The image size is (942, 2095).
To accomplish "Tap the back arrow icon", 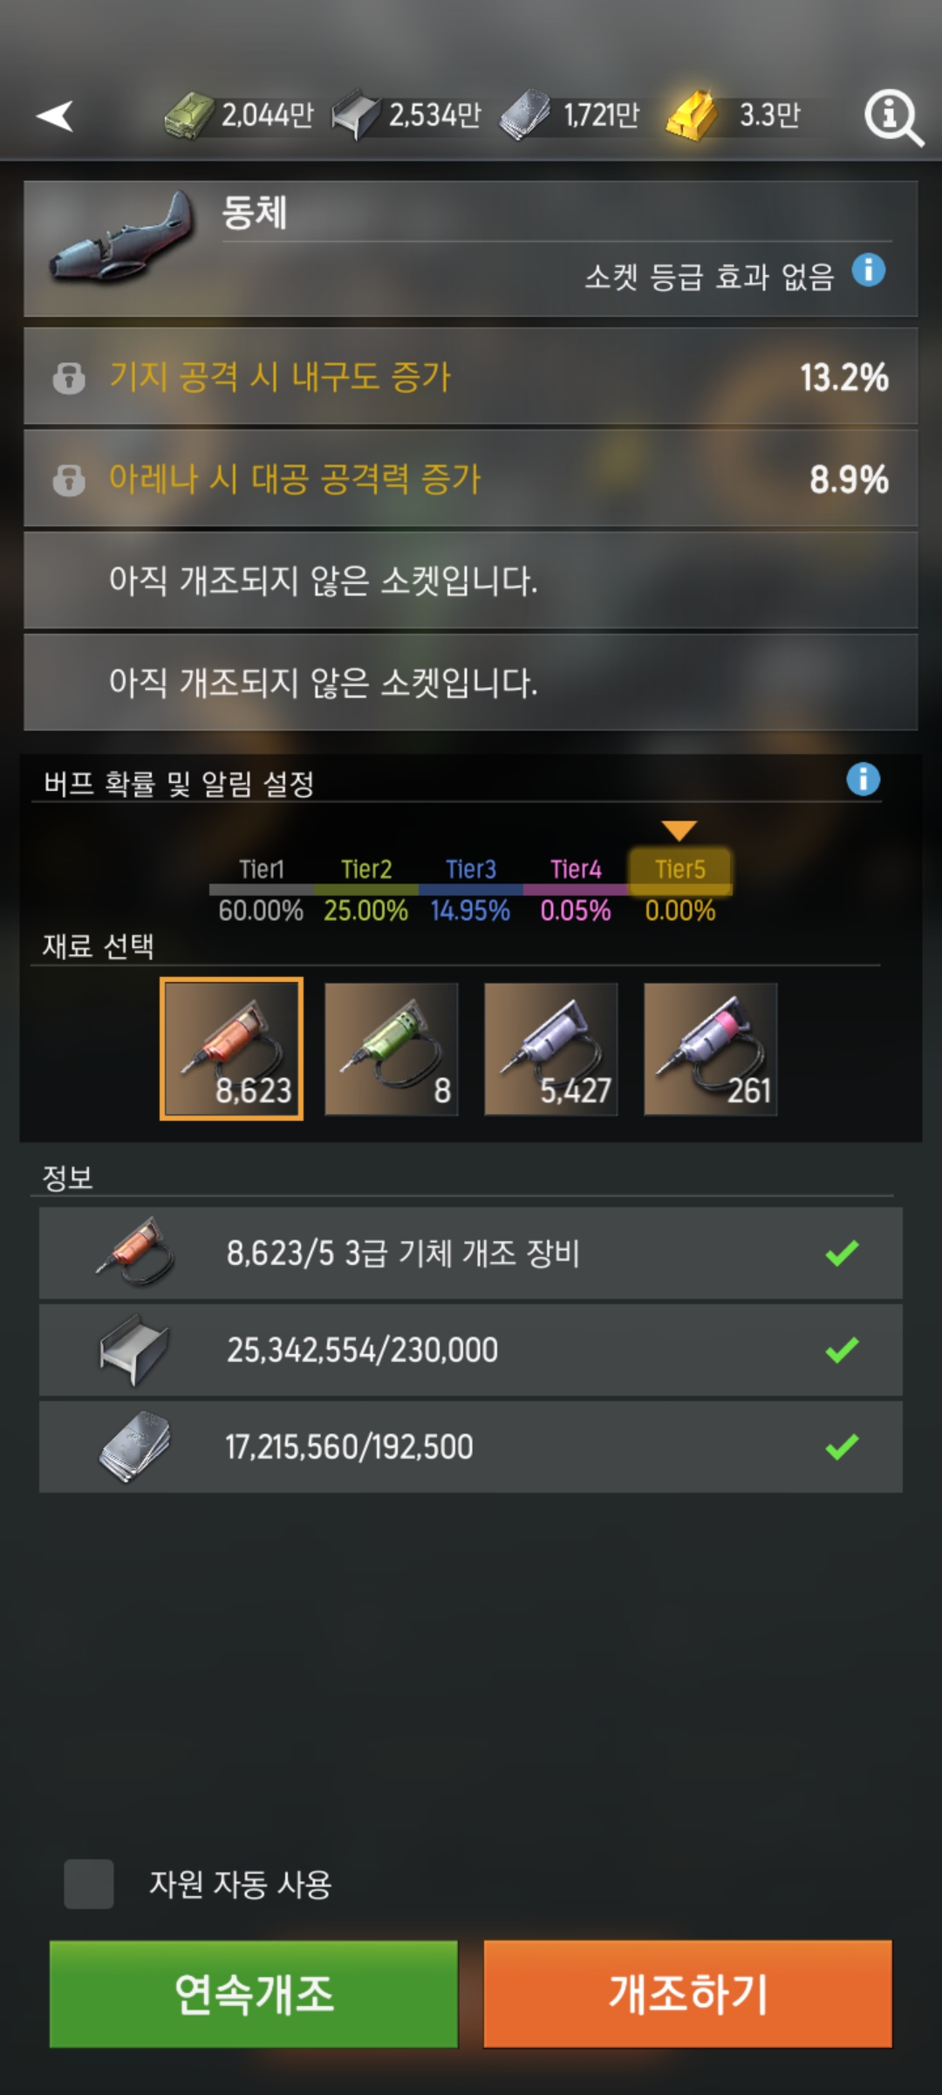I will [x=55, y=116].
